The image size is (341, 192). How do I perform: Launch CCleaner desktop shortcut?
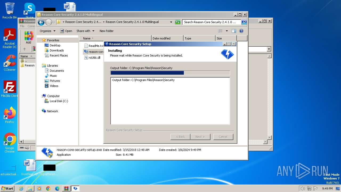point(10,63)
